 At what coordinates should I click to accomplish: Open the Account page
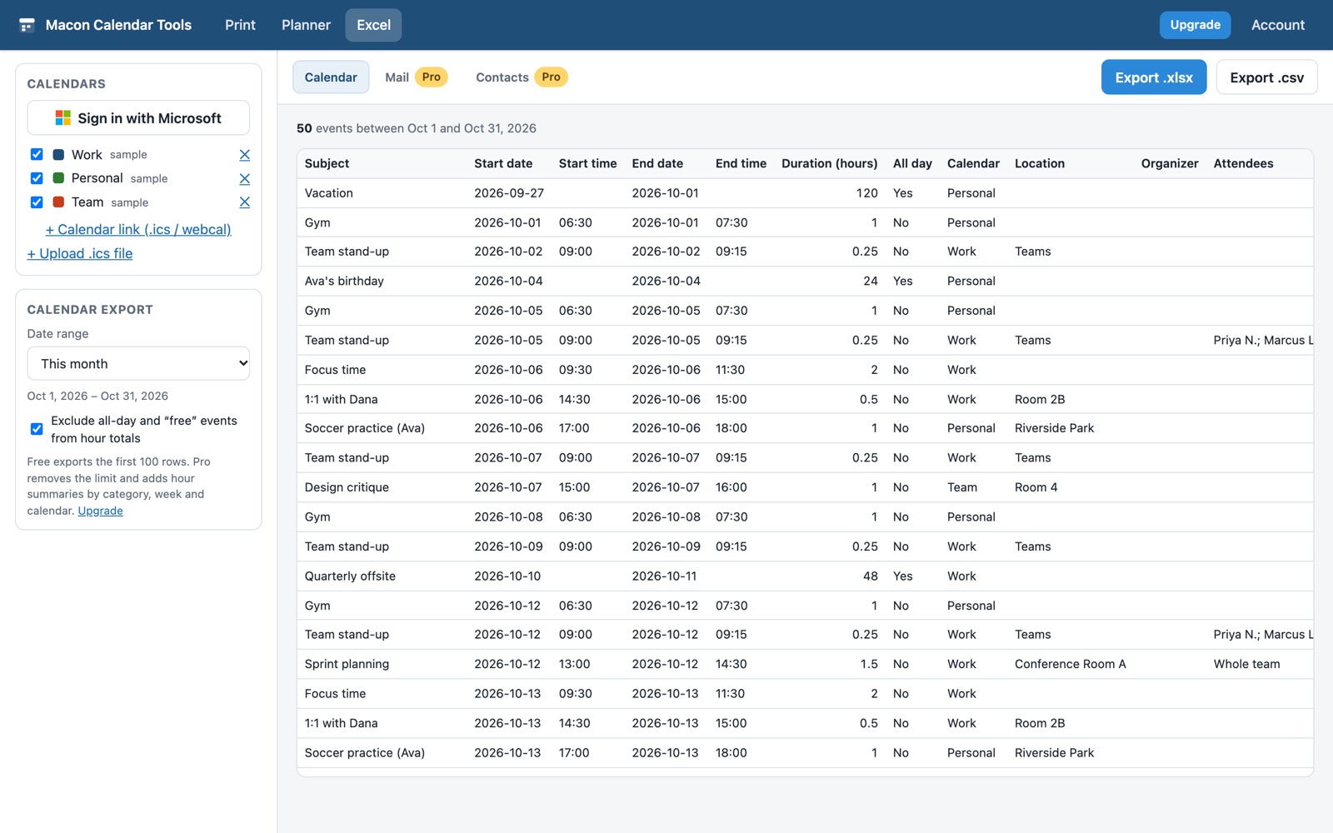coord(1277,25)
